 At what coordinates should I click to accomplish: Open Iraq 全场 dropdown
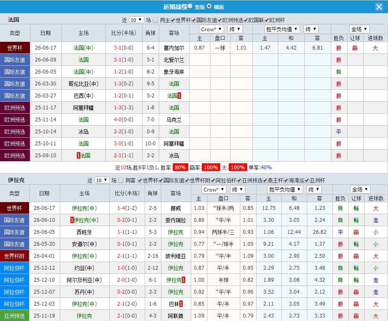(x=360, y=190)
